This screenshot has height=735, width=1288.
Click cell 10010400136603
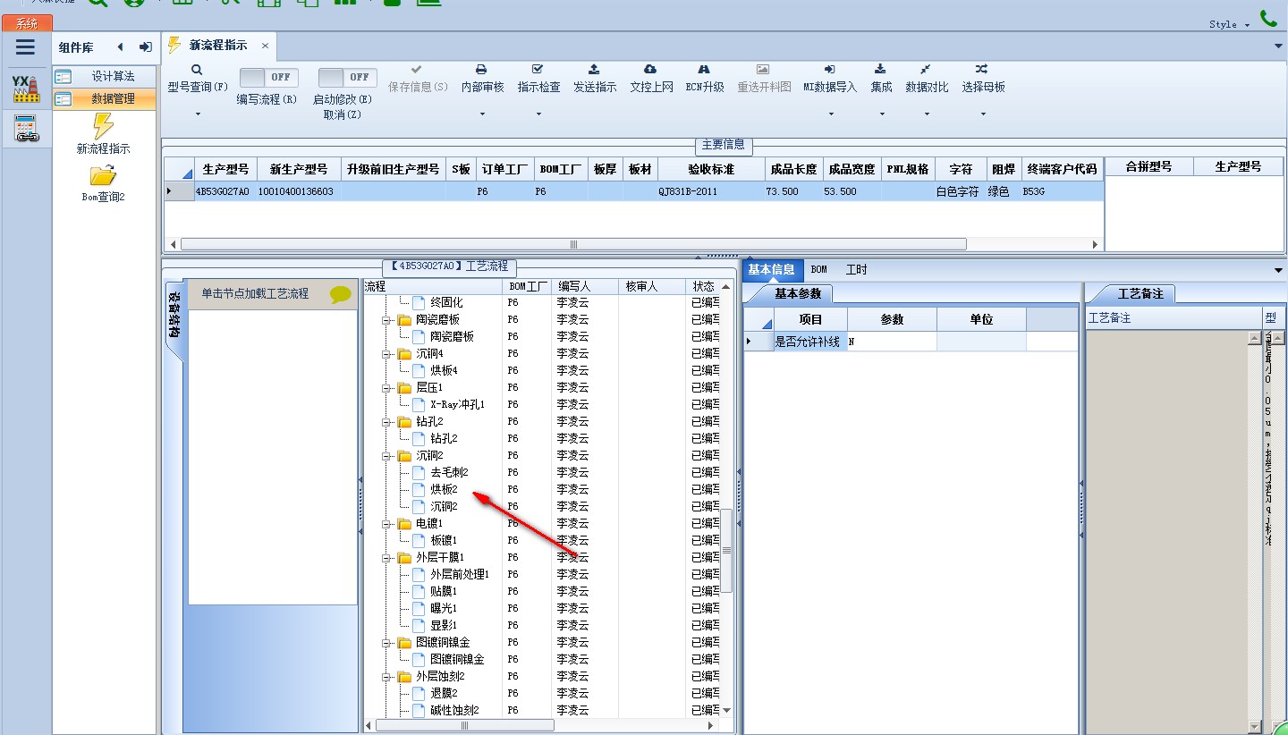click(x=299, y=191)
